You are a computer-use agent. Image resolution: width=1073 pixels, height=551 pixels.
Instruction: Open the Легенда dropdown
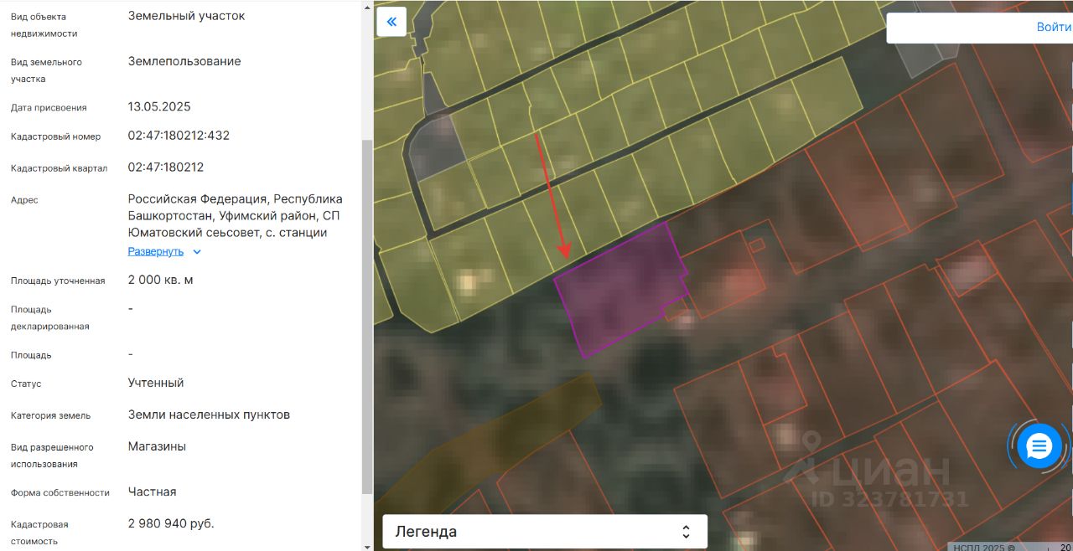[545, 532]
